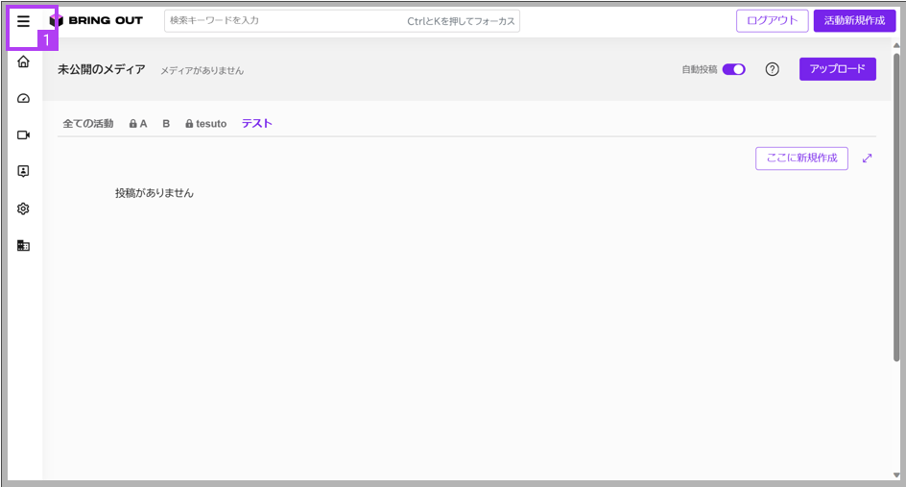Open the locked tesuto tab
This screenshot has height=487, width=906.
click(205, 124)
